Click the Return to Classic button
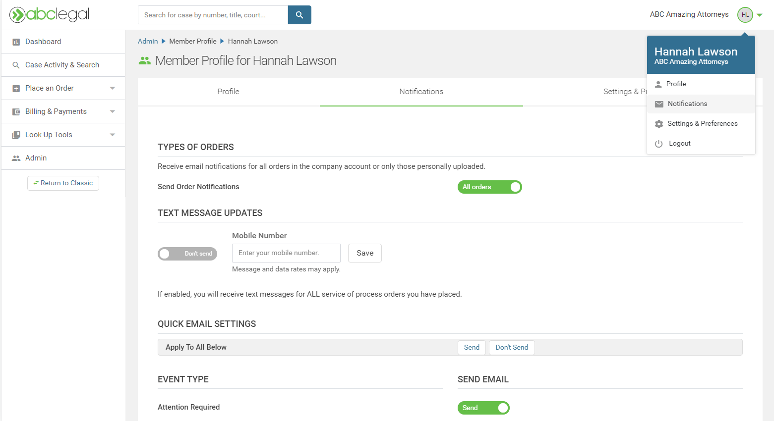 pos(63,183)
